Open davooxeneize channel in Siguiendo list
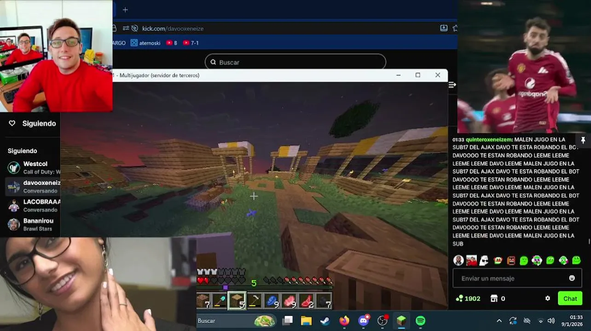Screen dimensions: 591x331 pos(33,186)
